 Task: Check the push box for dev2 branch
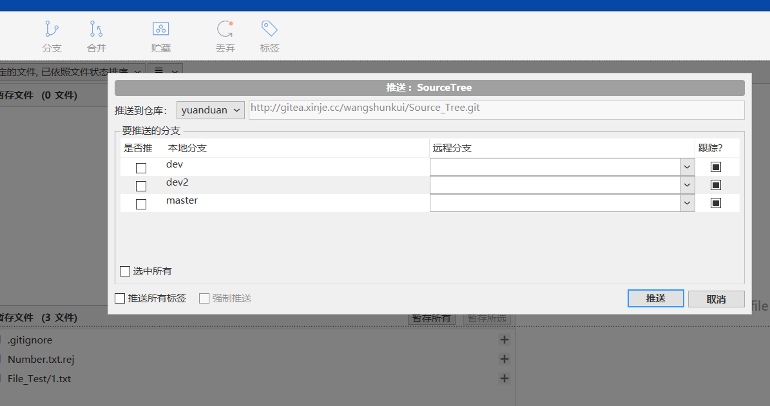[x=141, y=186]
